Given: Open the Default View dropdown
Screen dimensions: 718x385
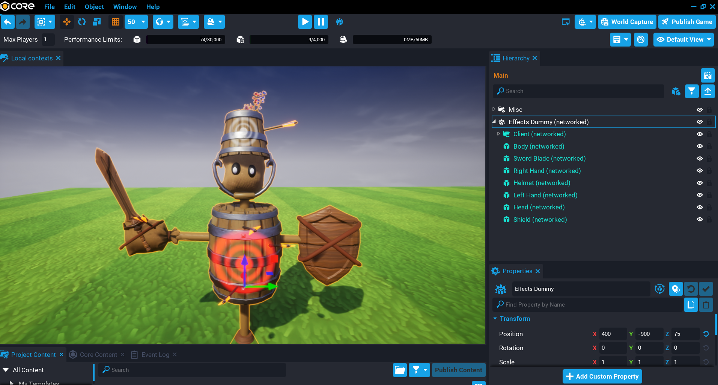Looking at the screenshot, I should [x=683, y=39].
